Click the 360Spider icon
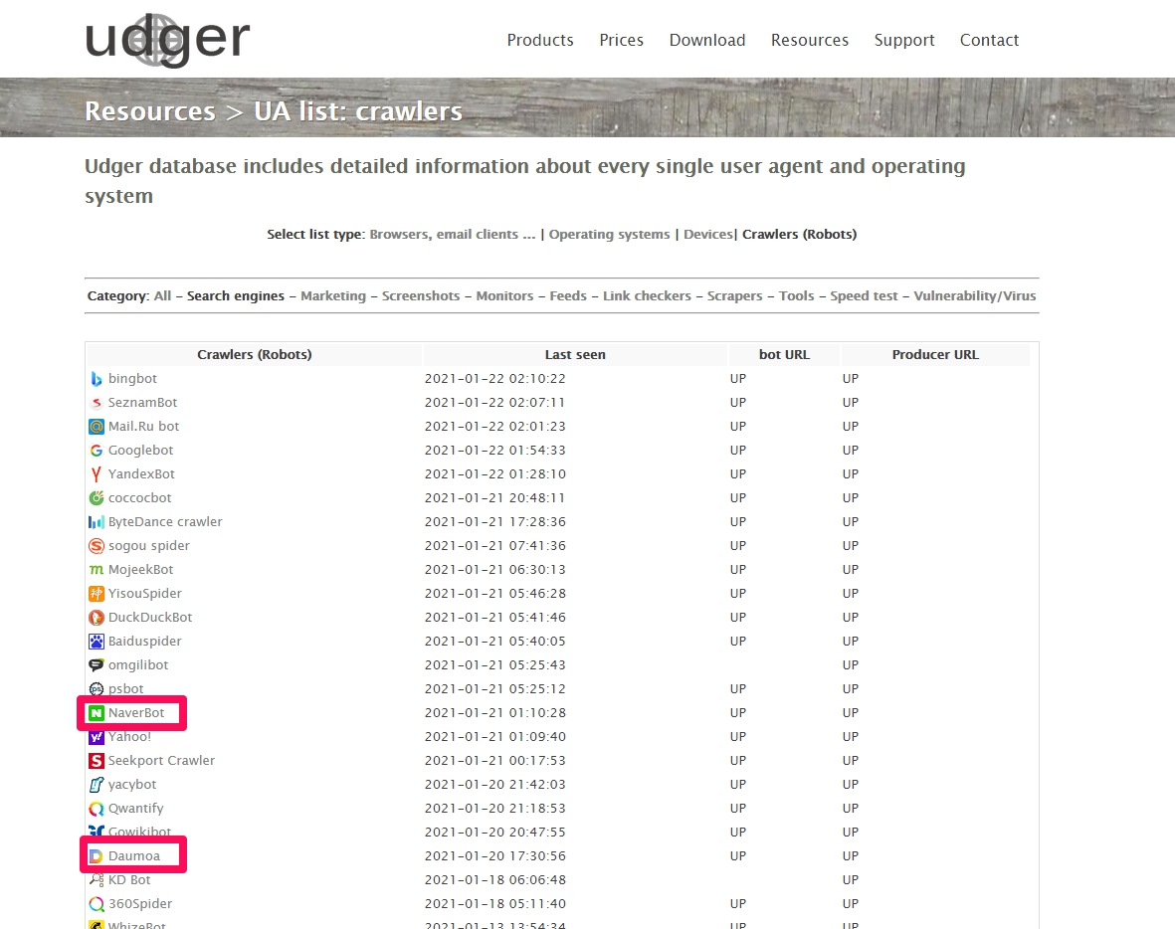This screenshot has height=929, width=1175. (96, 904)
